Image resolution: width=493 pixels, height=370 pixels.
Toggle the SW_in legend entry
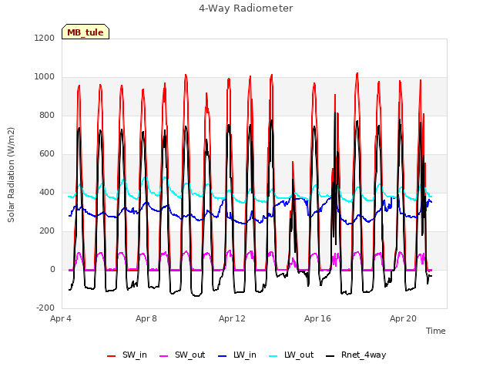pos(127,355)
